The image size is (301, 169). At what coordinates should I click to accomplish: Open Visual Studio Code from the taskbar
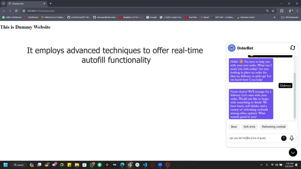[145, 165]
